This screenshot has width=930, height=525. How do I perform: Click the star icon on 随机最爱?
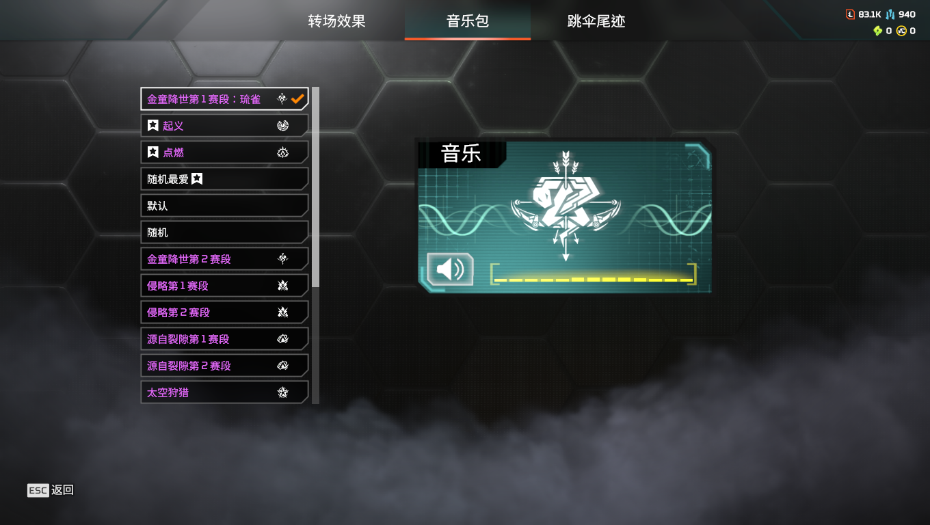pyautogui.click(x=197, y=179)
